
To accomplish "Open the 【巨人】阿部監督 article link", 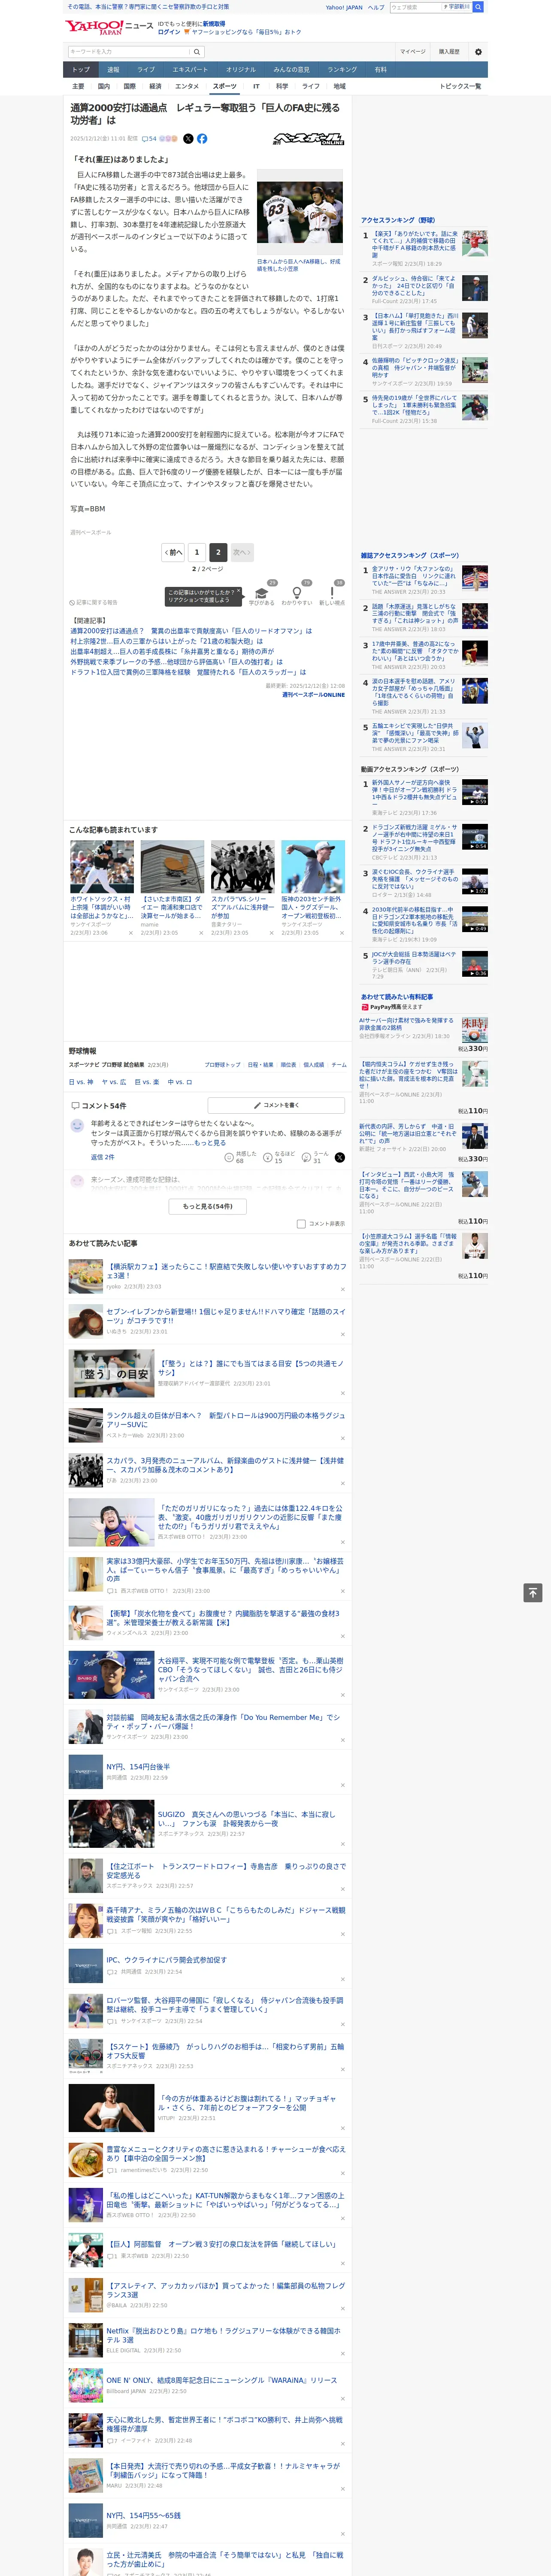I will 221,2245.
